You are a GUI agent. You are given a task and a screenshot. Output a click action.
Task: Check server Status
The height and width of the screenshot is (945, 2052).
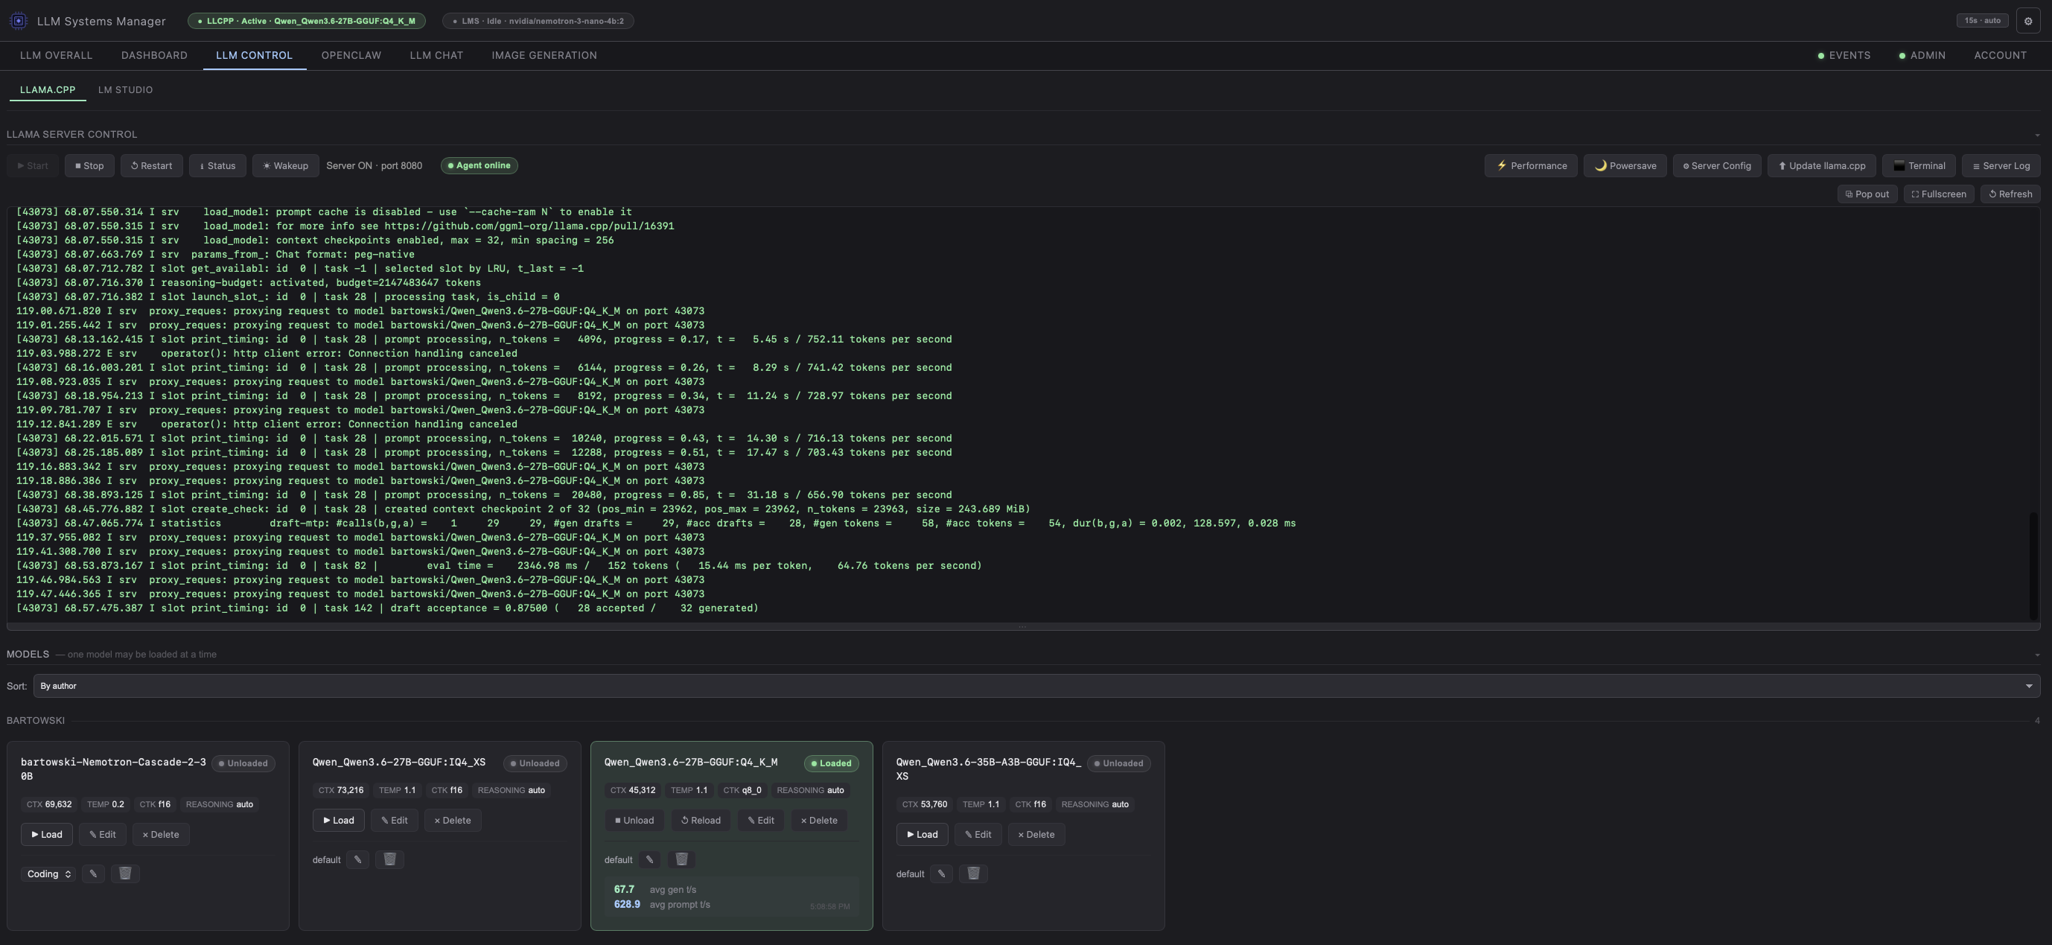[x=217, y=166]
